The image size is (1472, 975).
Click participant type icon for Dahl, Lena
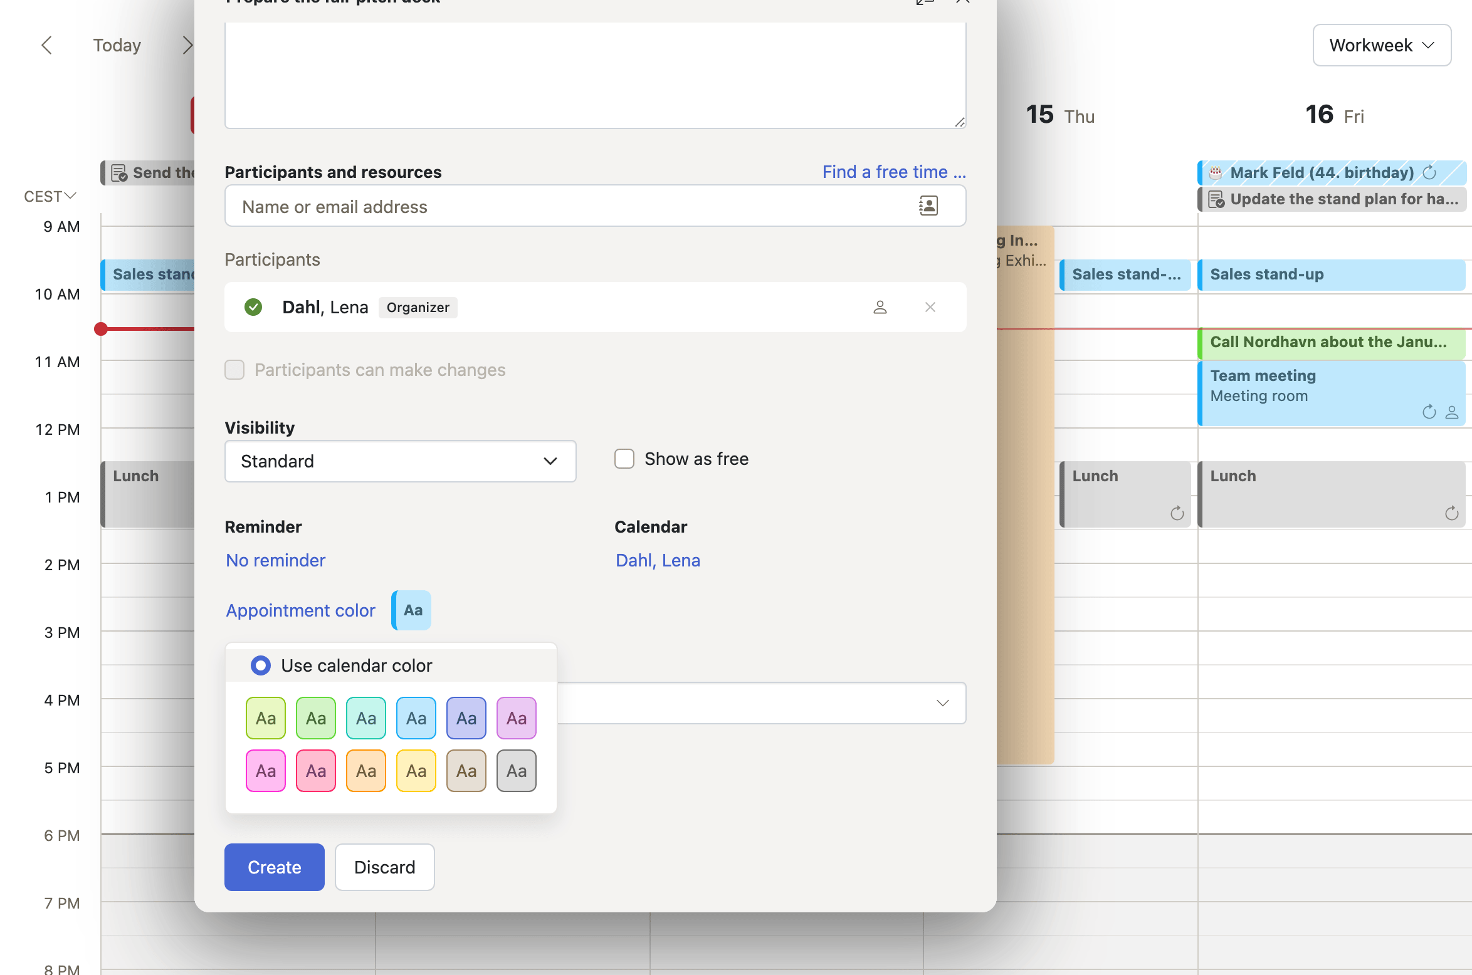pos(880,307)
